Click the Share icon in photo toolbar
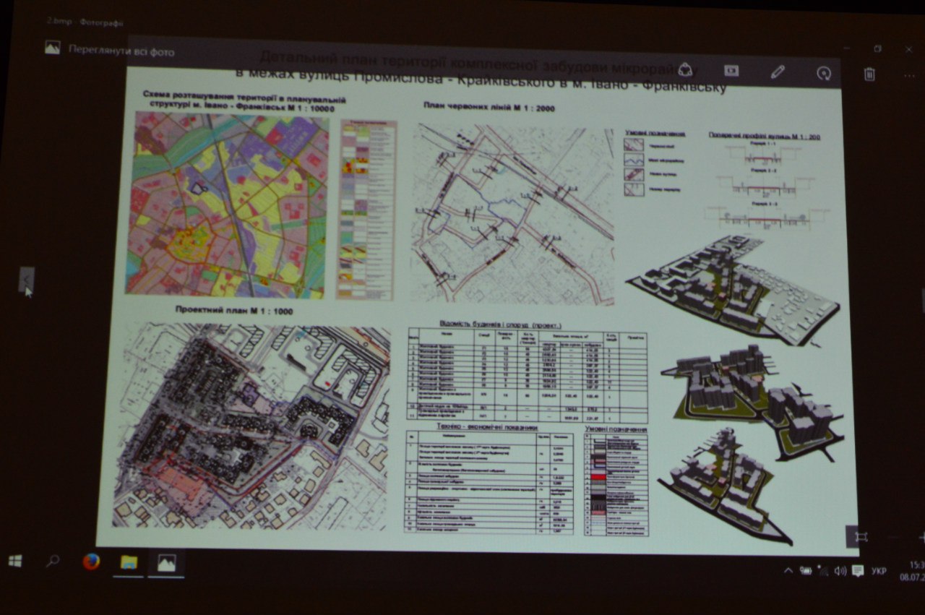This screenshot has height=615, width=925. pos(685,70)
